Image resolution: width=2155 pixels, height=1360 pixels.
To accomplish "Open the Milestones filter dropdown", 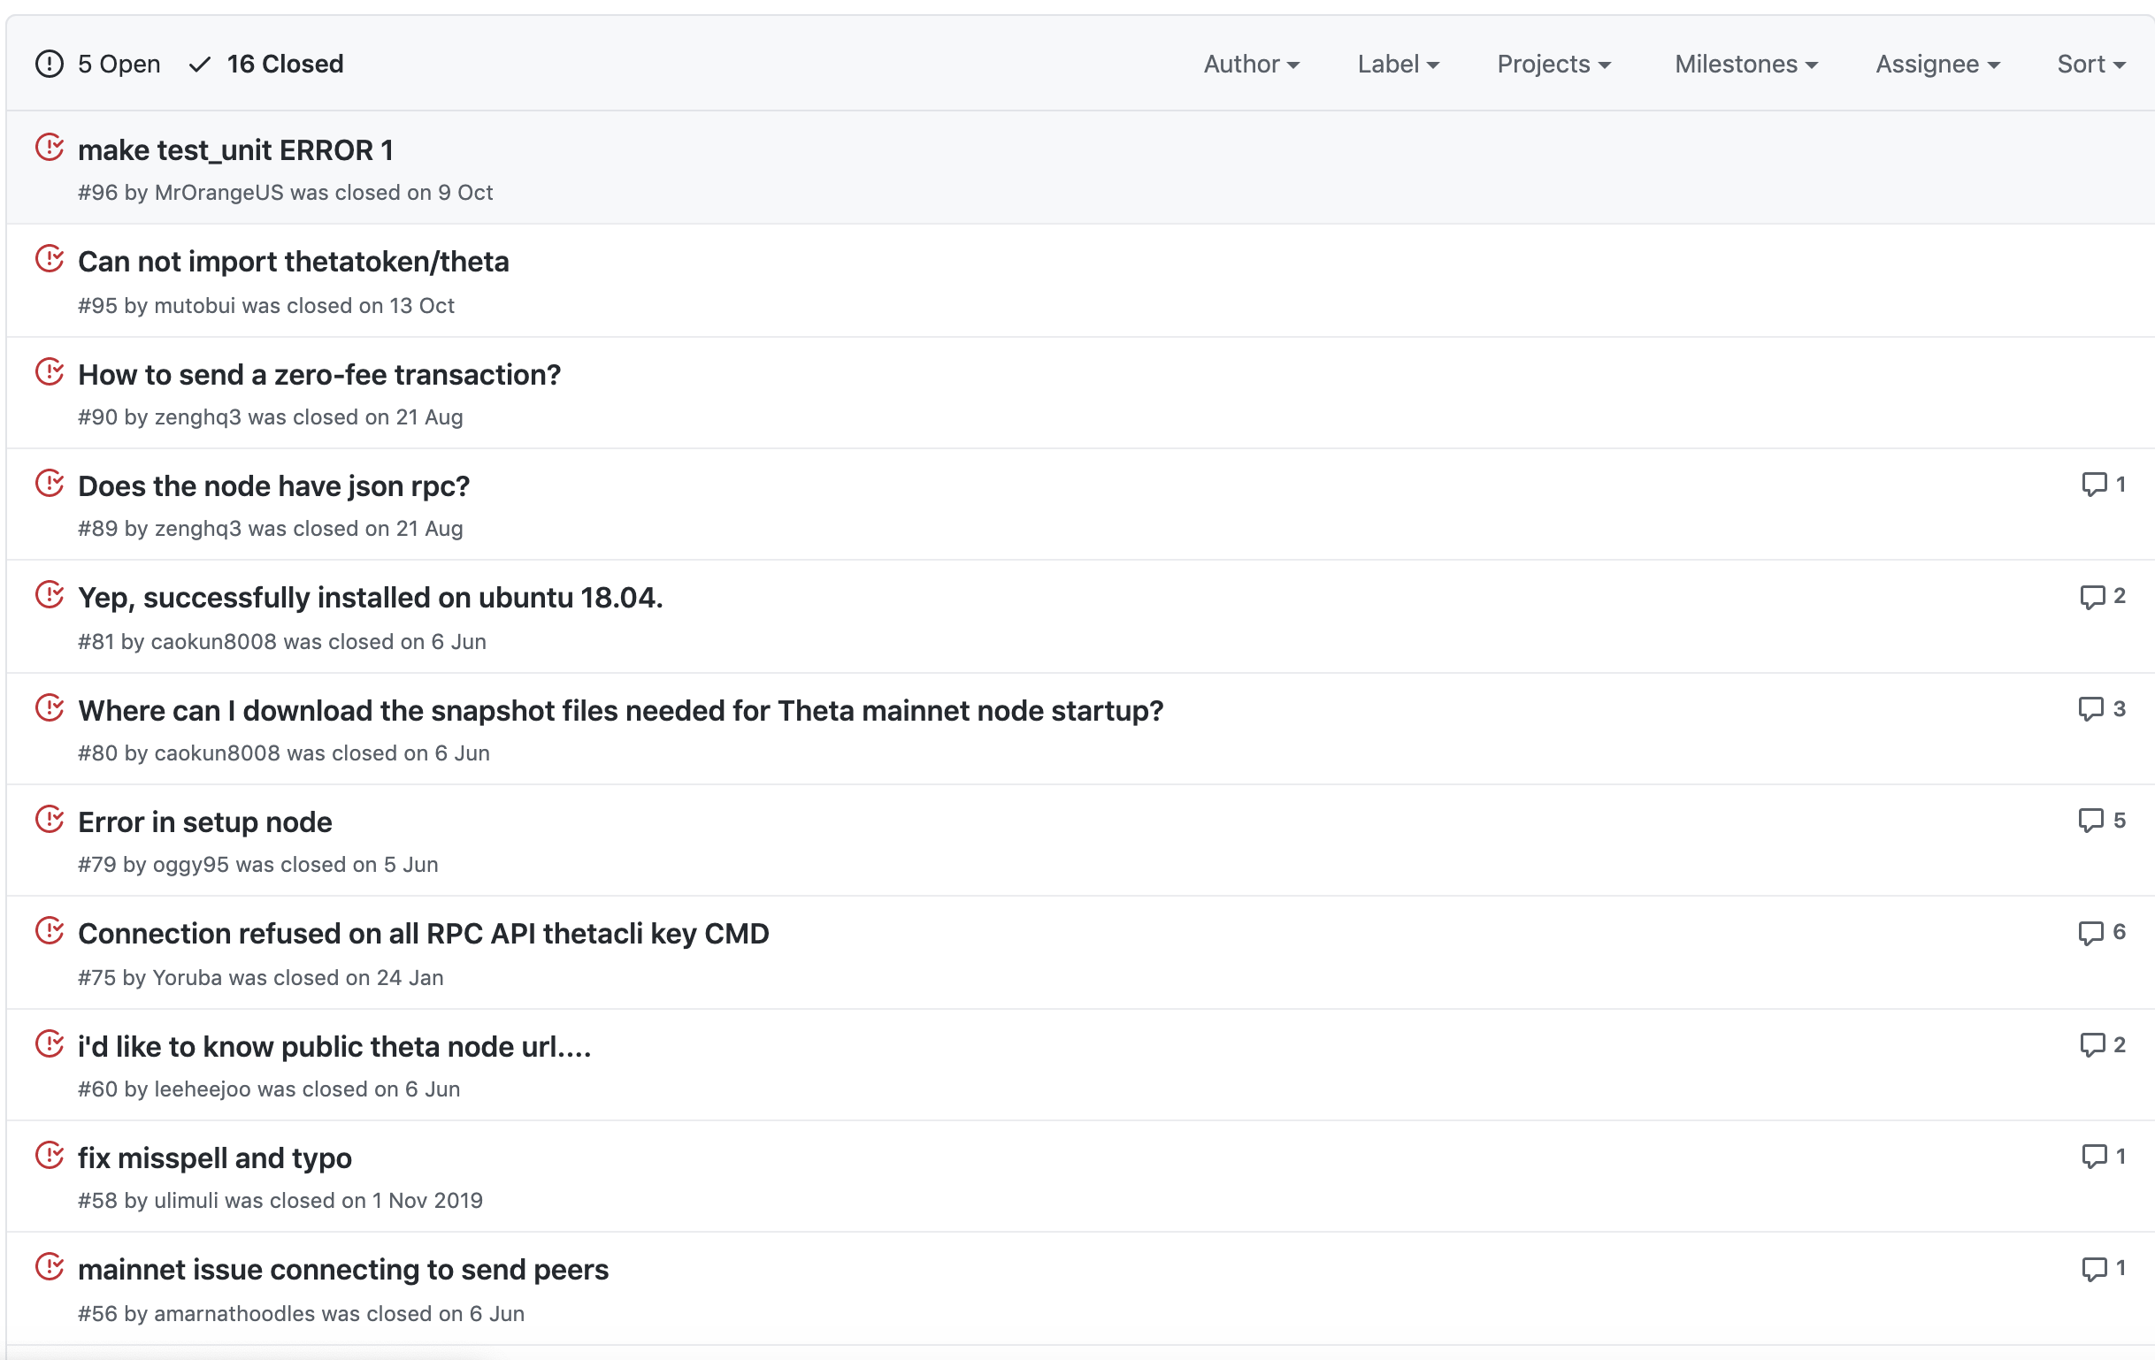I will point(1745,65).
